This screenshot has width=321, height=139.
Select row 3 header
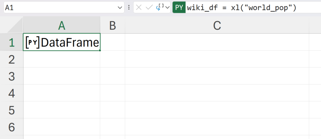coord(12,76)
